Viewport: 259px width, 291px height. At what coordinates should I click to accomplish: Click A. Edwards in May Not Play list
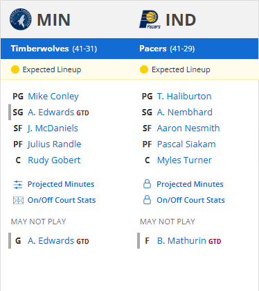[51, 241]
